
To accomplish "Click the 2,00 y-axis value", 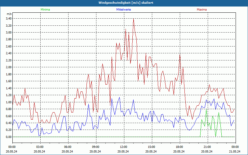I will tap(9, 67).
